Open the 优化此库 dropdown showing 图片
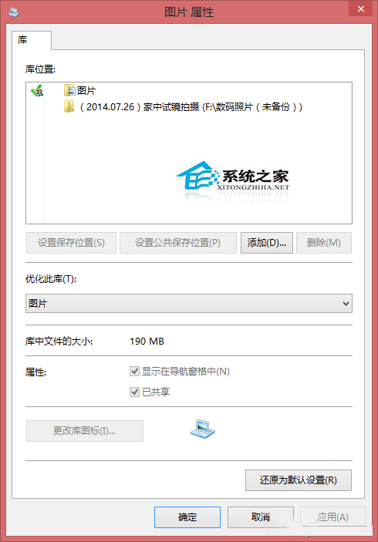The width and height of the screenshot is (378, 542). (189, 304)
